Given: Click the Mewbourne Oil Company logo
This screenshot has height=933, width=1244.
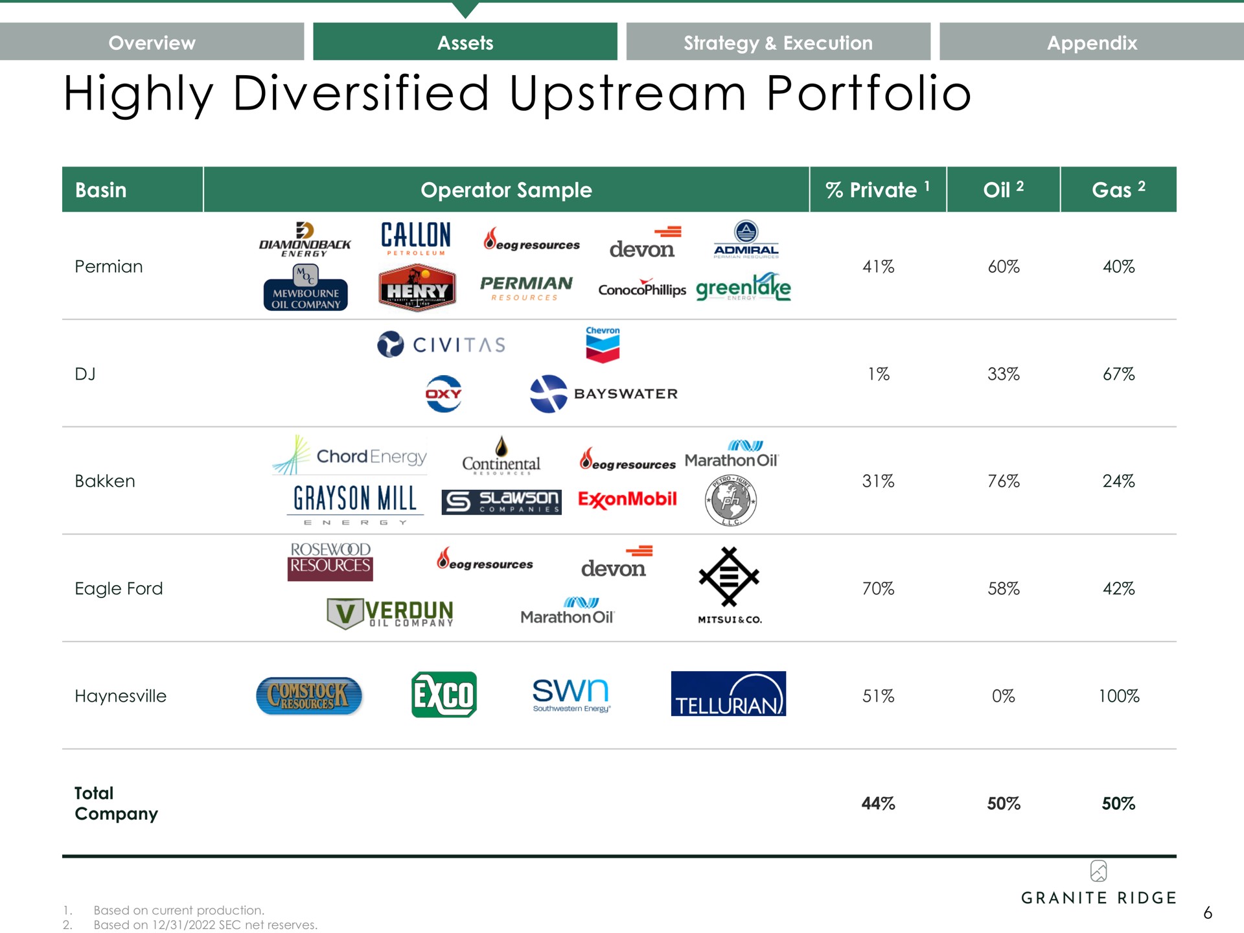Looking at the screenshot, I should [x=306, y=288].
